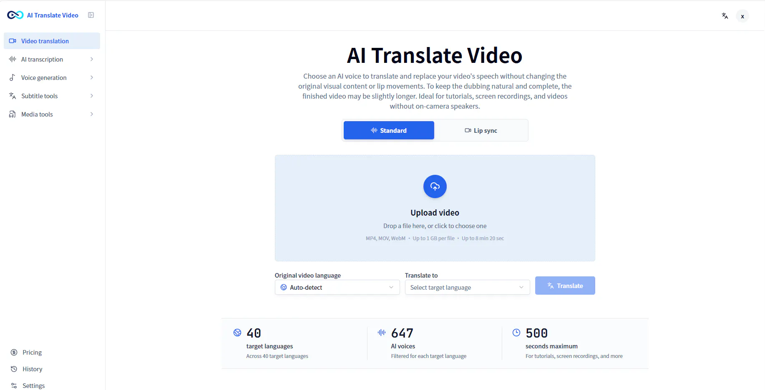Click the "Filtered for each target language" text

[429, 356]
